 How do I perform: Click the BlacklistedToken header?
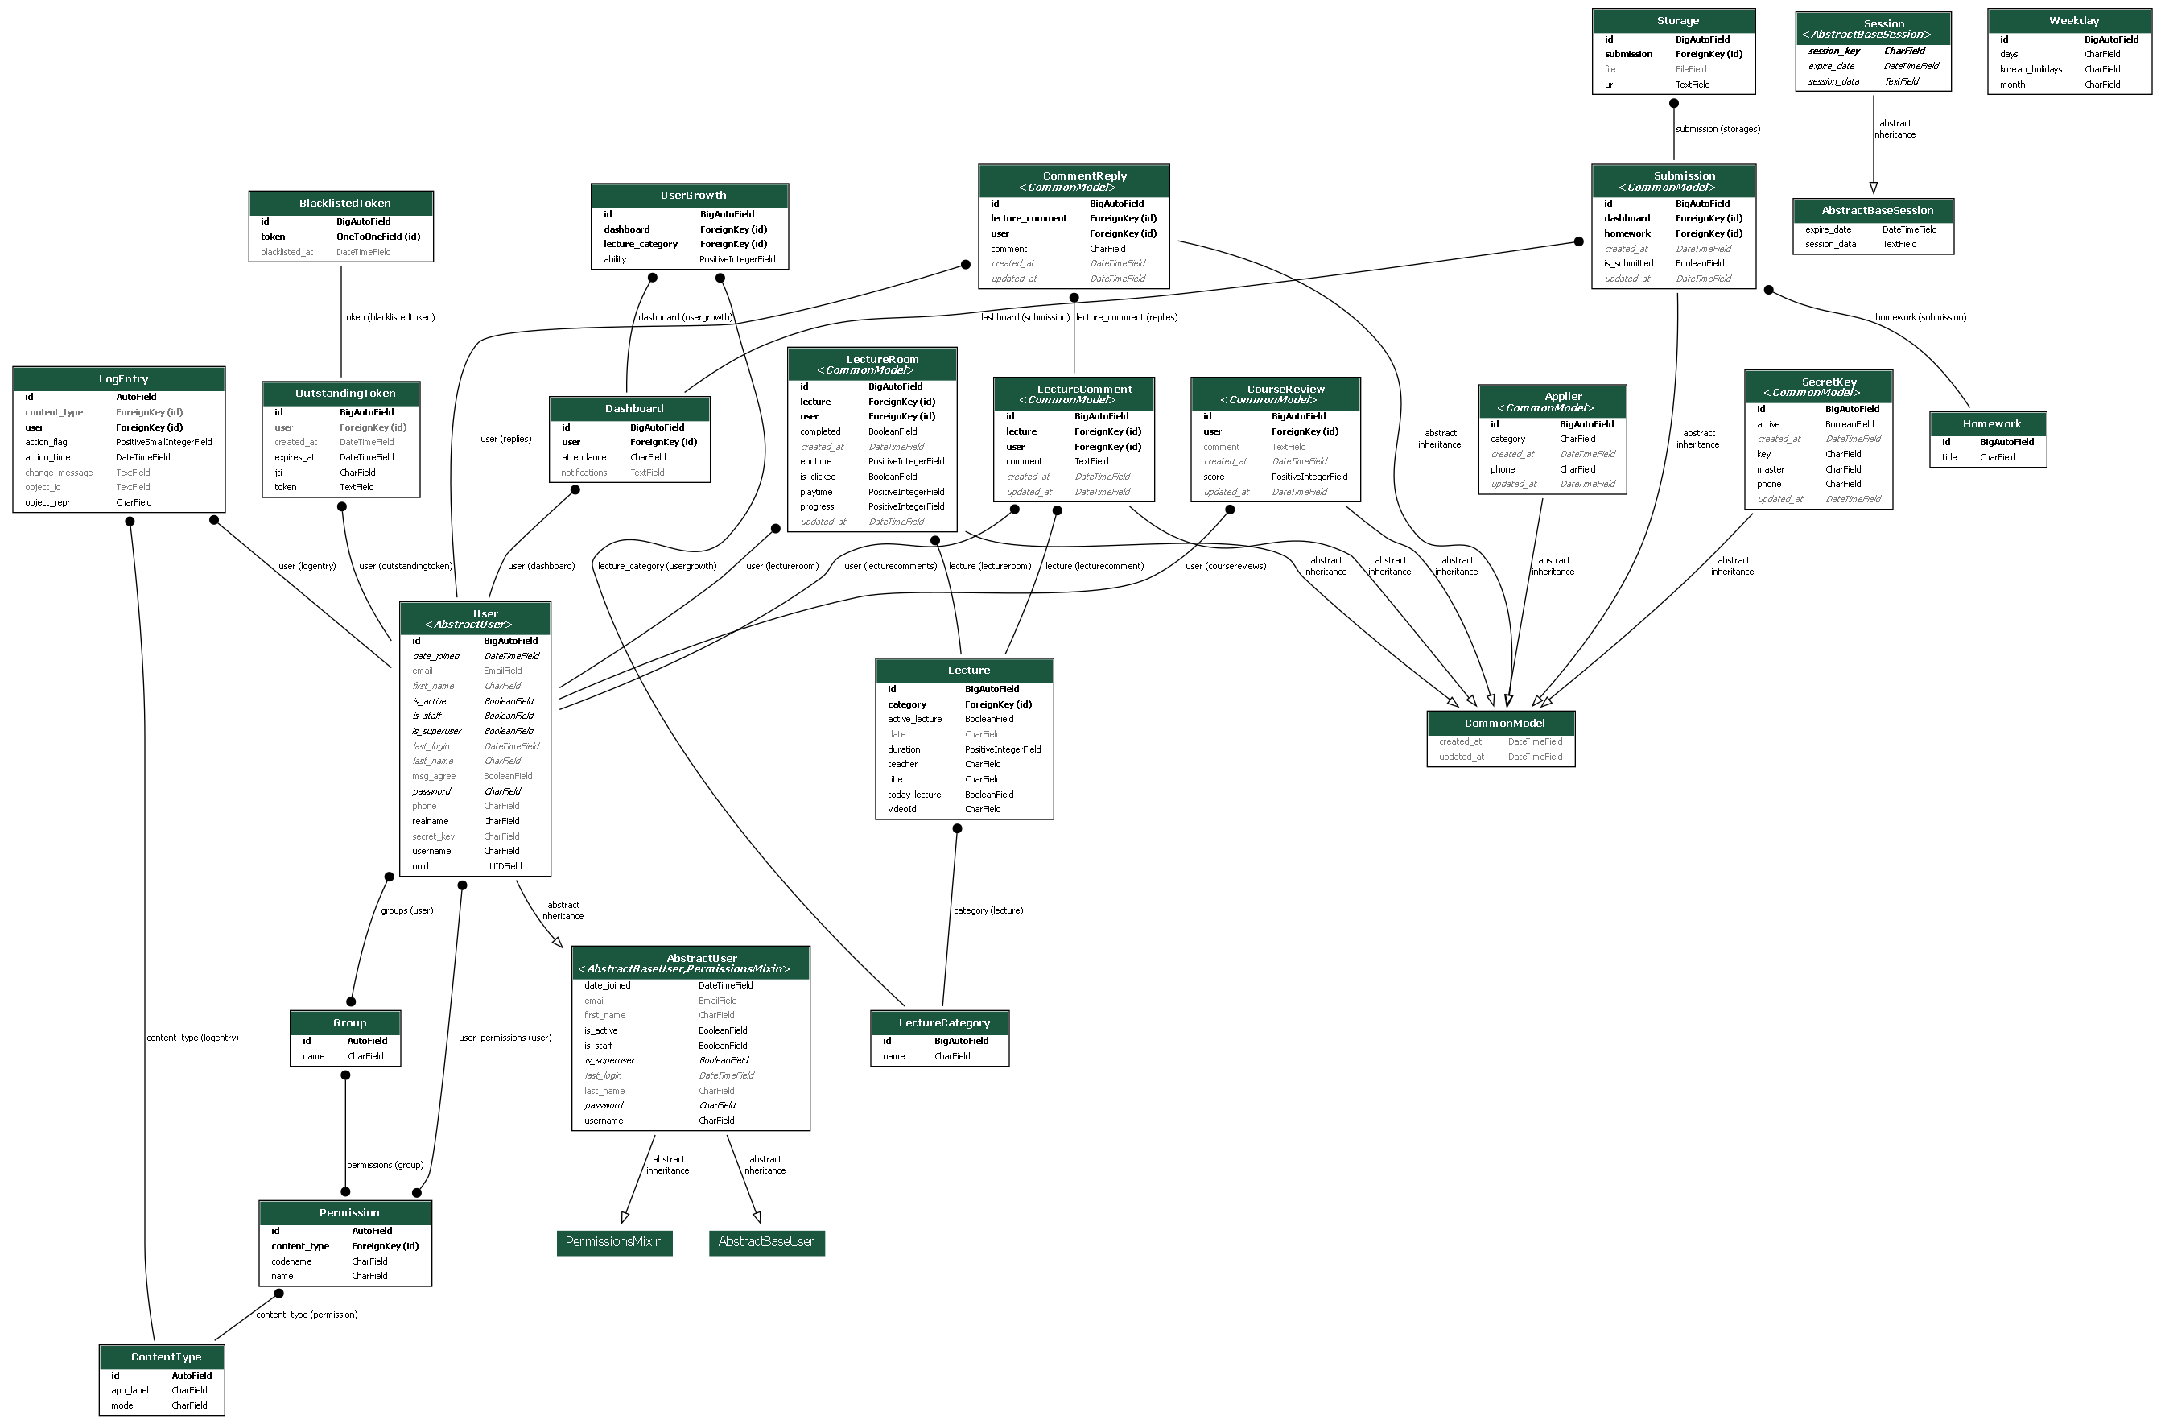pos(344,203)
